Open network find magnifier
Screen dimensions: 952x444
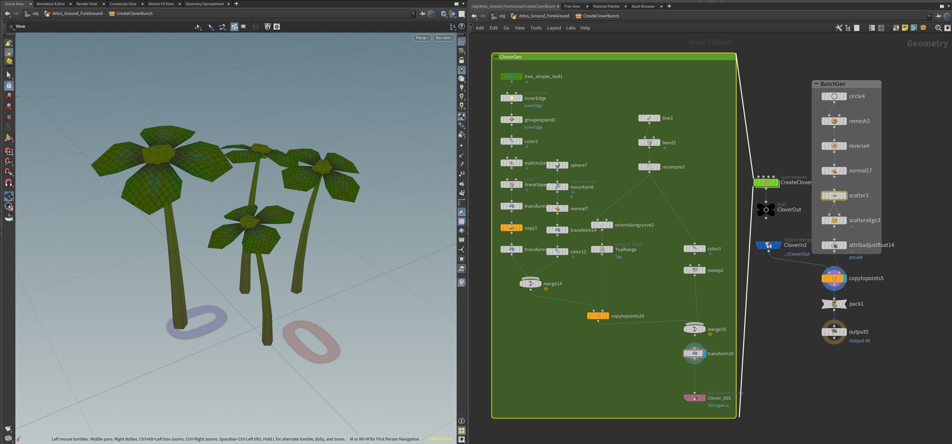click(x=938, y=28)
